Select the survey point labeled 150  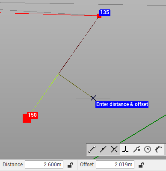(27, 118)
